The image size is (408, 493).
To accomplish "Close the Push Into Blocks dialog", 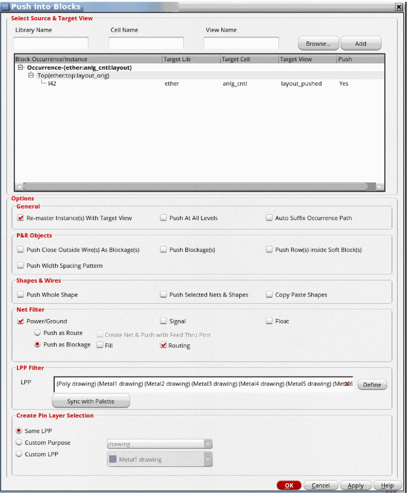I will pyautogui.click(x=399, y=7).
